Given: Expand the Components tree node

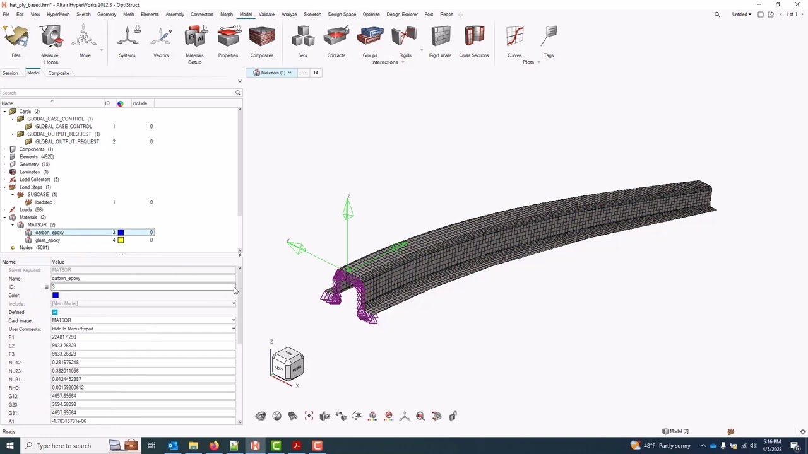Looking at the screenshot, I should [x=4, y=149].
